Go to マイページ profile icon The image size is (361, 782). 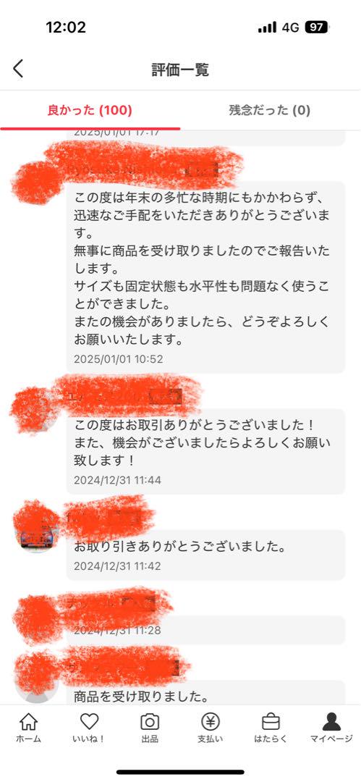(331, 722)
